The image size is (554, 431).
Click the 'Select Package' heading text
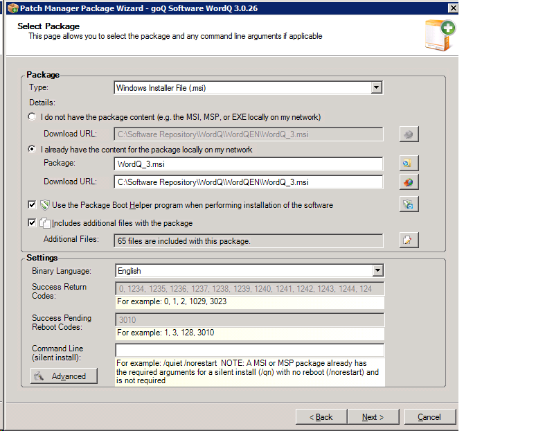(x=48, y=26)
